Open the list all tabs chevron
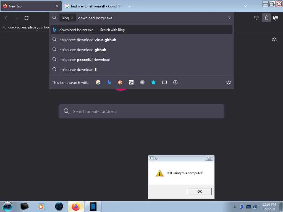The image size is (283, 212). (245, 6)
